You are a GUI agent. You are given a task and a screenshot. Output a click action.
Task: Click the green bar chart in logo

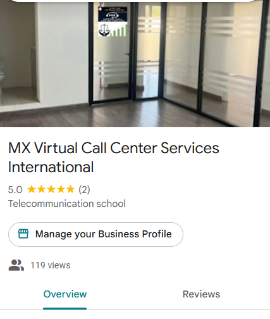pos(120,30)
